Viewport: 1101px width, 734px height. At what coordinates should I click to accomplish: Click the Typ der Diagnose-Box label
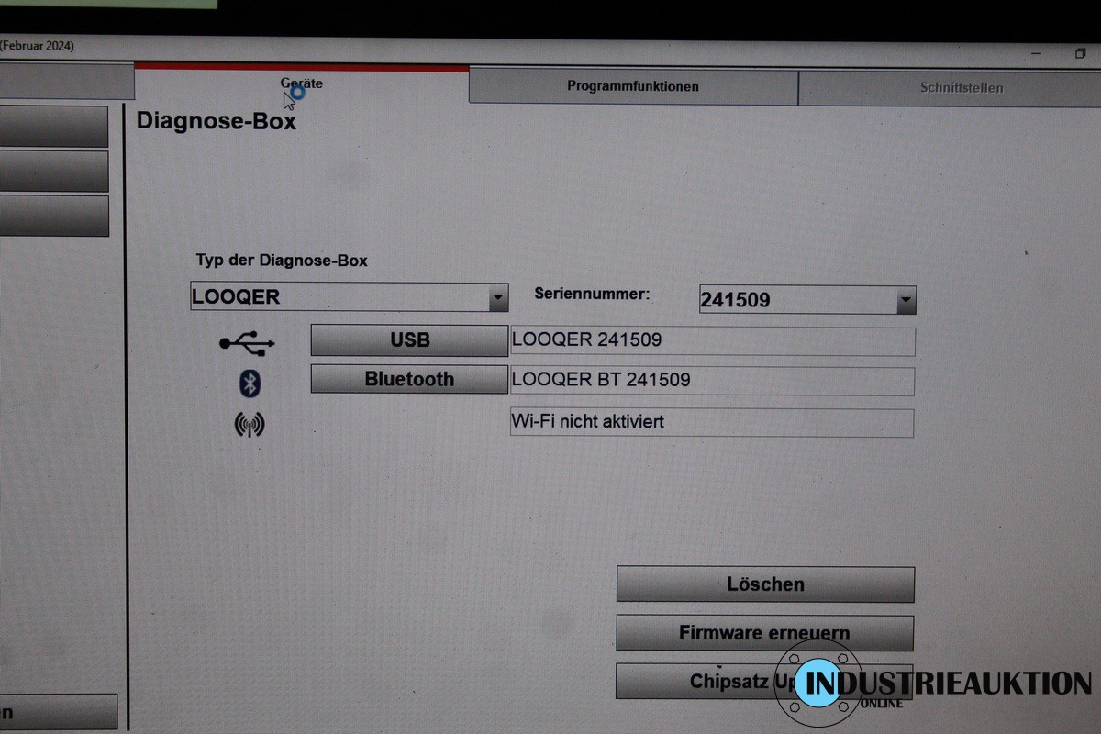(x=282, y=261)
